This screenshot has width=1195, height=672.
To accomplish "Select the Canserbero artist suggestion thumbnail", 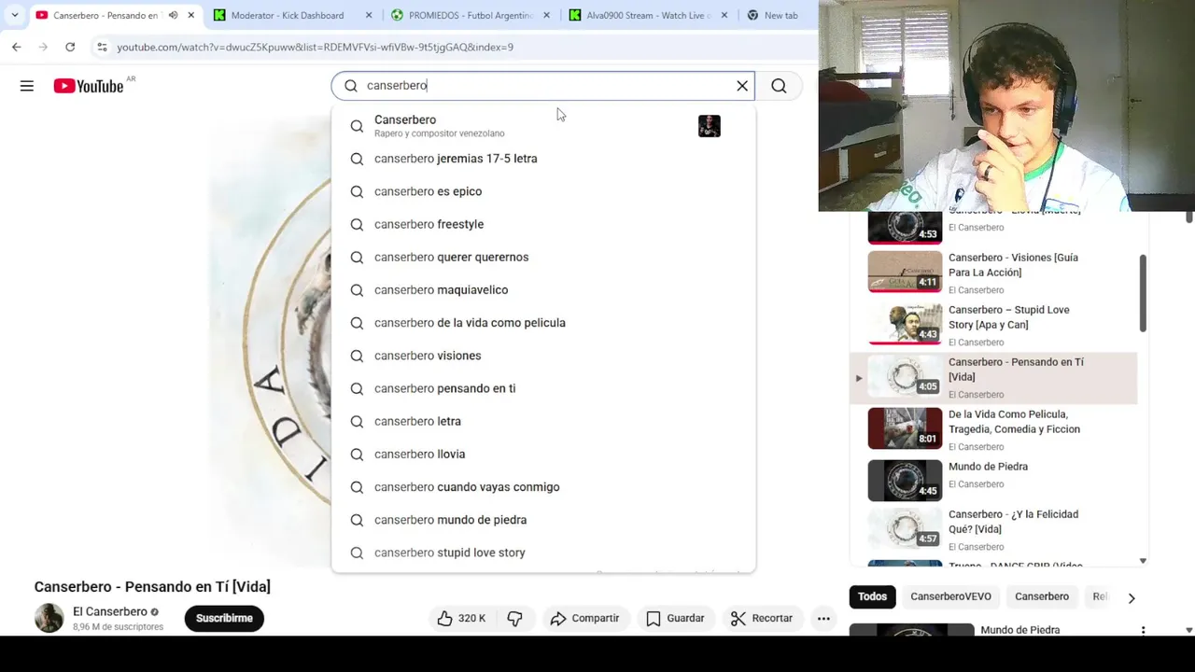I will tap(710, 126).
